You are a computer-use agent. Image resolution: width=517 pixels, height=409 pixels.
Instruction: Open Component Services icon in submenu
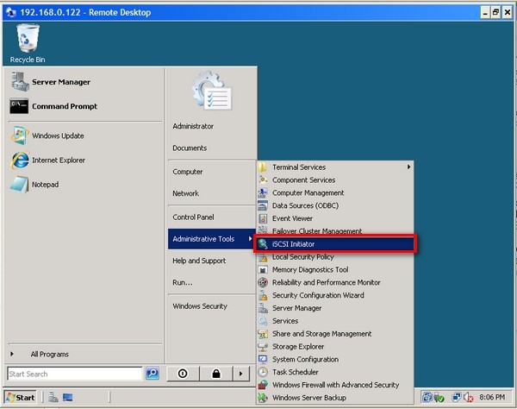(x=263, y=179)
